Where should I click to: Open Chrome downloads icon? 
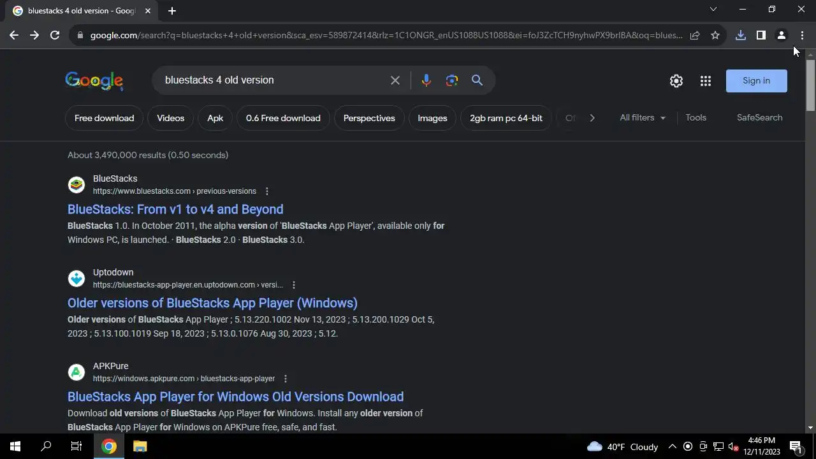741,35
